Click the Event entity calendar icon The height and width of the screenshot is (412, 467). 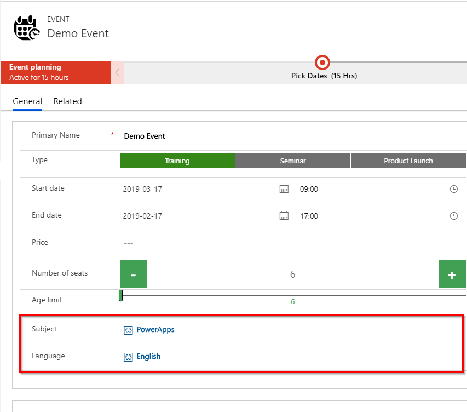tap(26, 28)
